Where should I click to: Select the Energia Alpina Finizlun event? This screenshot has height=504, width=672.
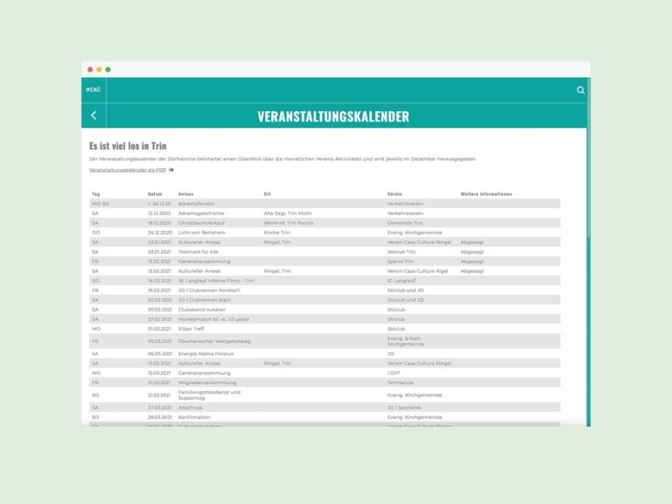(208, 353)
